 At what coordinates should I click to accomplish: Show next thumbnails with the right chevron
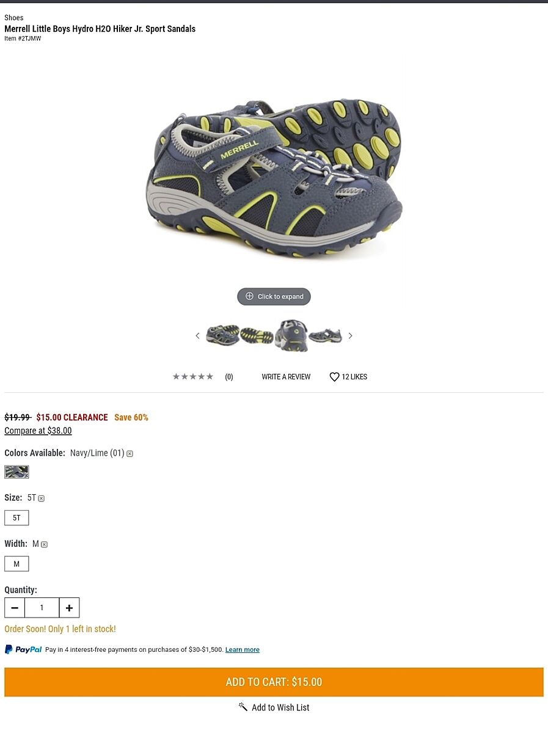coord(350,336)
